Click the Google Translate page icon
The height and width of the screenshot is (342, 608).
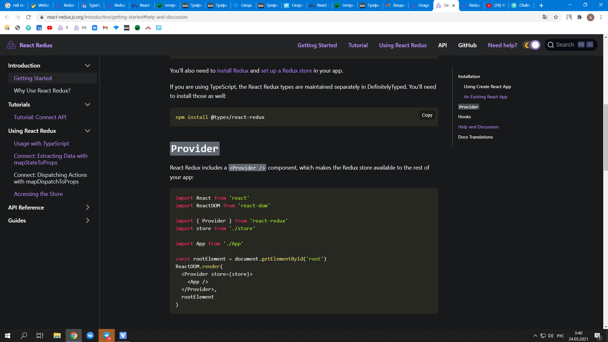pyautogui.click(x=545, y=17)
